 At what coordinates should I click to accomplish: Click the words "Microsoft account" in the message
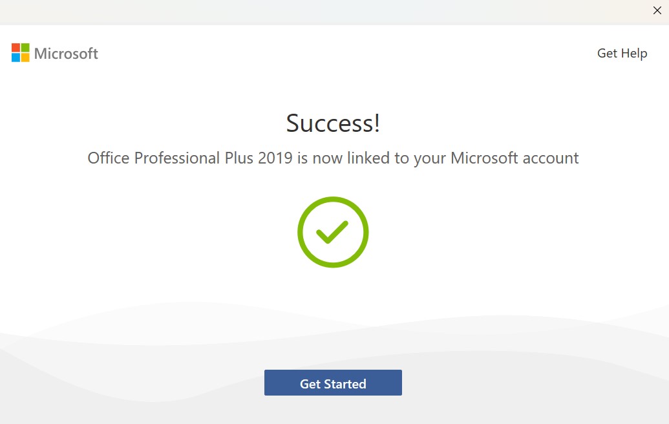(x=515, y=158)
